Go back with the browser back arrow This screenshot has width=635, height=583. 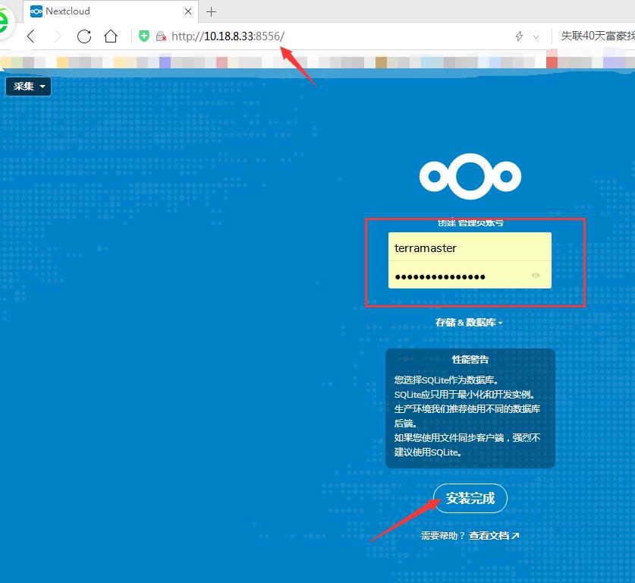coord(31,36)
